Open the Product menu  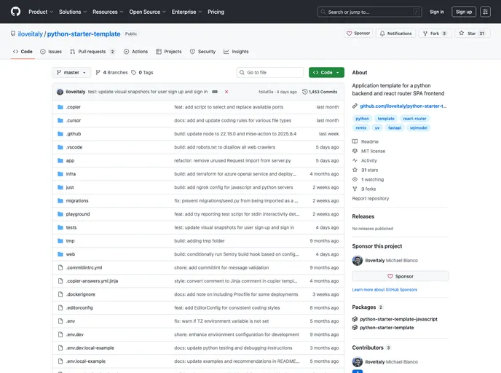(x=41, y=12)
